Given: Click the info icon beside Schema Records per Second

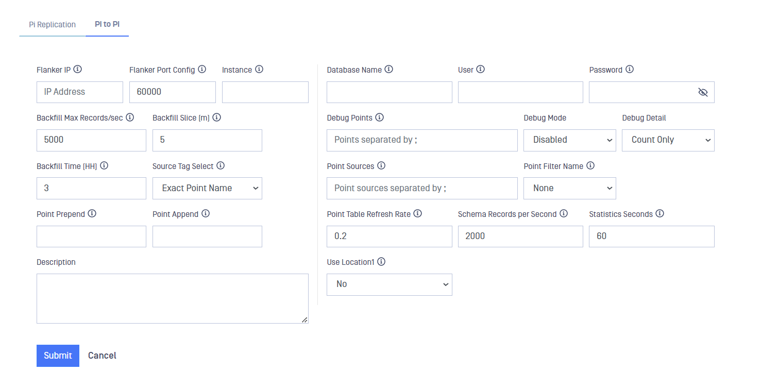Looking at the screenshot, I should pyautogui.click(x=564, y=213).
